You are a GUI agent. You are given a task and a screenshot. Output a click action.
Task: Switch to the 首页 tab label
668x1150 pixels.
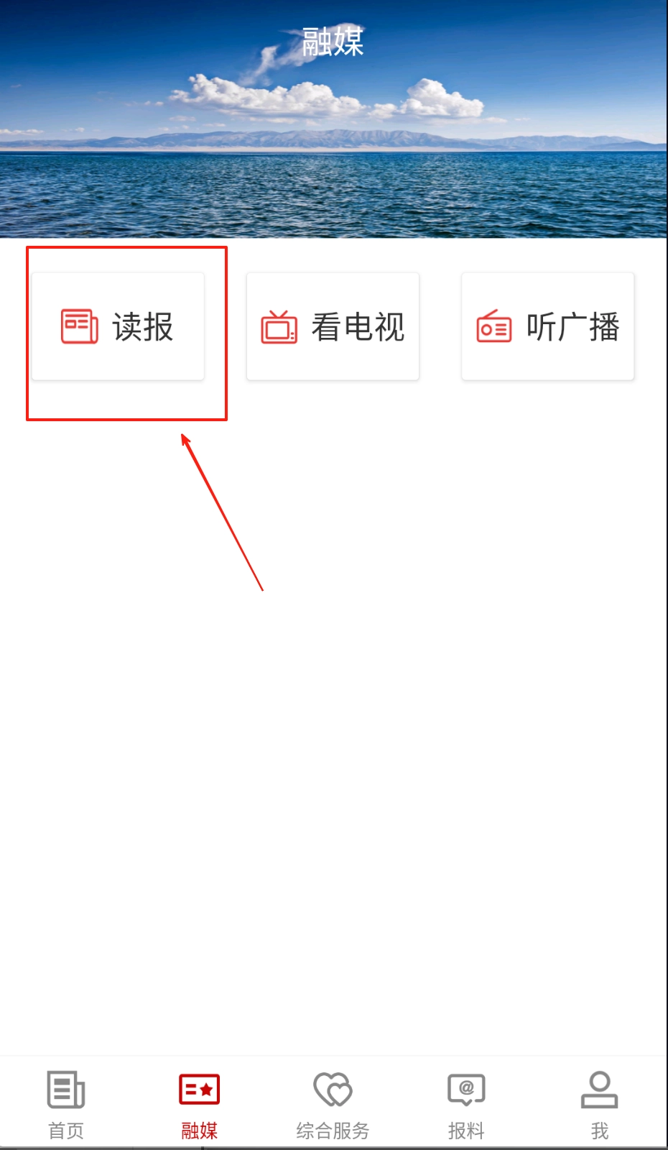[66, 1131]
